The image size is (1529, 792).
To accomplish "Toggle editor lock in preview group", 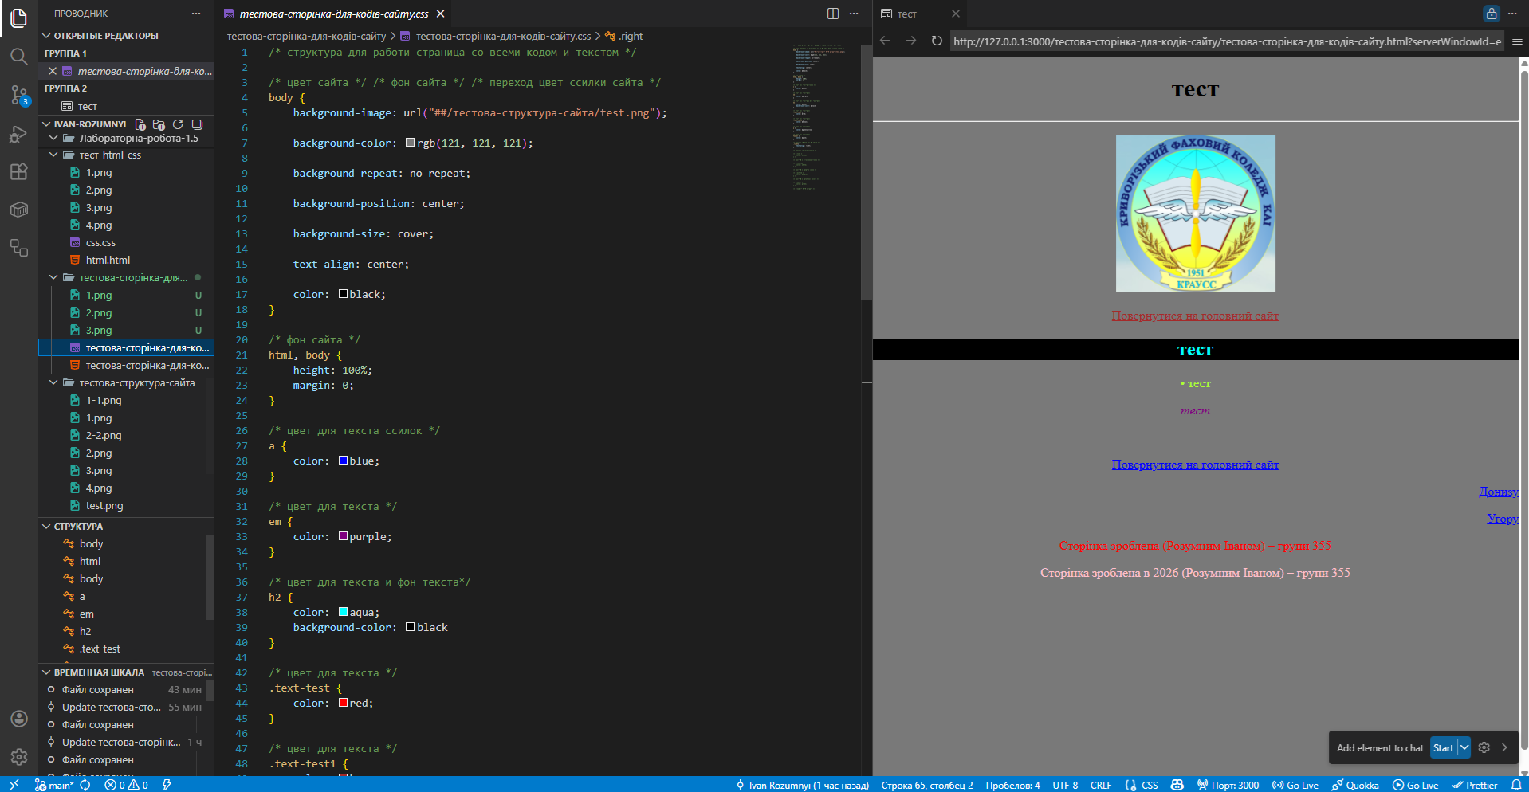I will 1491,14.
